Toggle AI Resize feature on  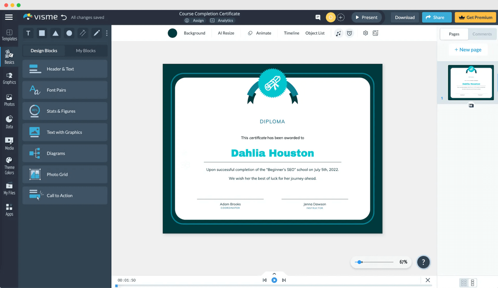[226, 33]
